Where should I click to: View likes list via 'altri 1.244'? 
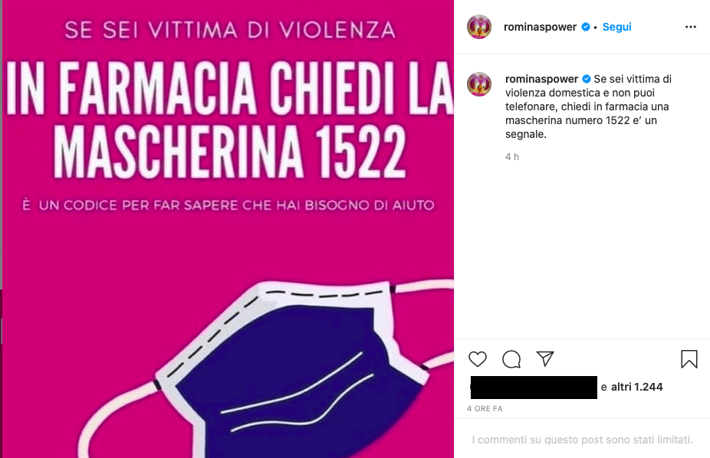click(x=636, y=387)
